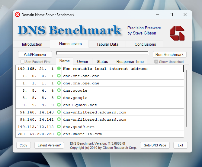Click the status circle for 1.1.1.1
The height and width of the screenshot is (167, 202).
click(59, 83)
